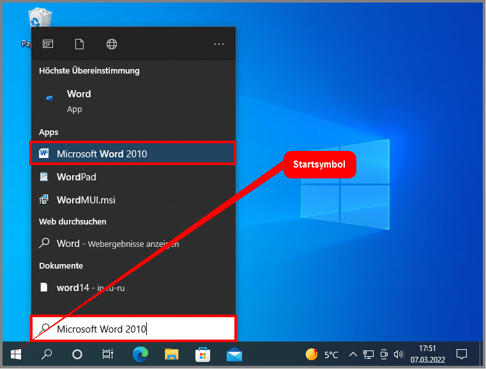Filter search results by Documents icon
This screenshot has height=369, width=486.
80,44
